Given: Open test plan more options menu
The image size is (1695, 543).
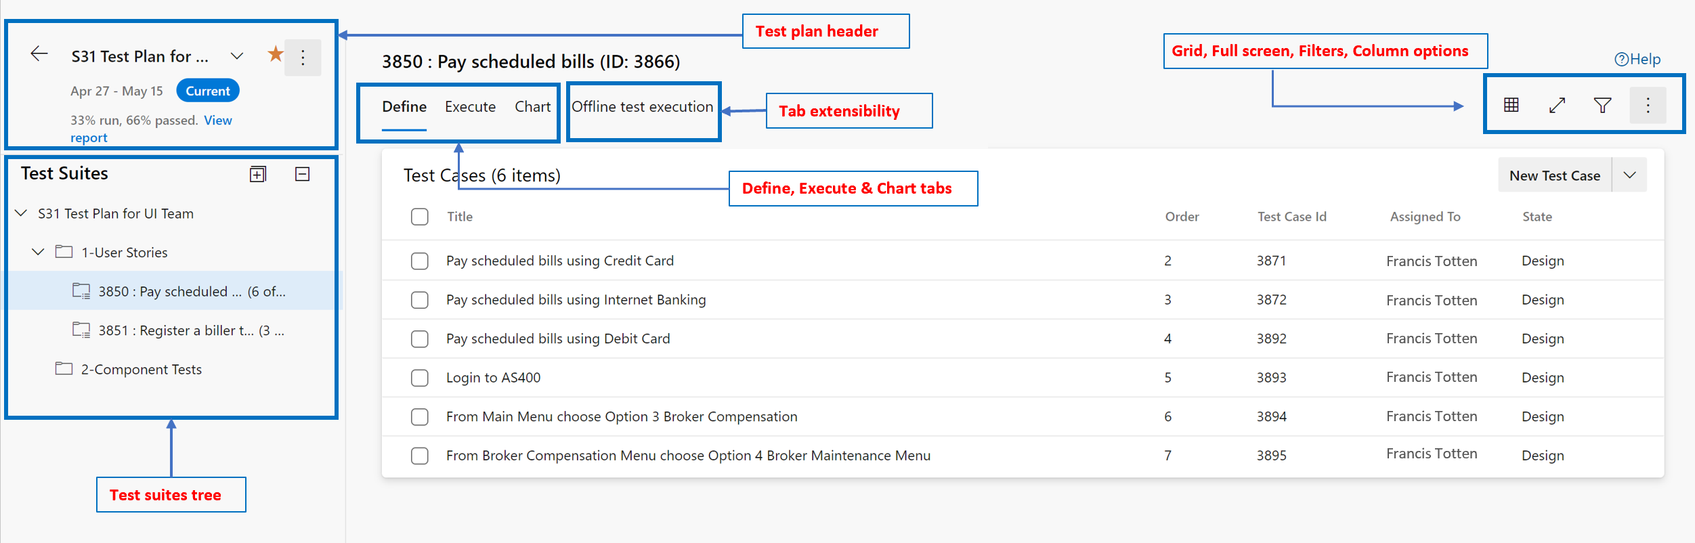Looking at the screenshot, I should pos(303,57).
